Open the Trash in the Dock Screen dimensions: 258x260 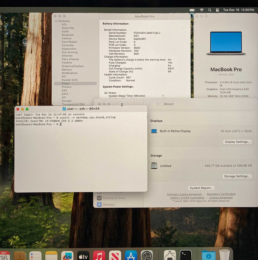coord(224,255)
